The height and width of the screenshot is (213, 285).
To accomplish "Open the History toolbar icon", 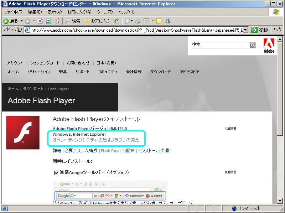I will tap(117, 21).
